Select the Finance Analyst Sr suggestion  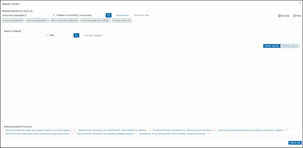pos(121,20)
